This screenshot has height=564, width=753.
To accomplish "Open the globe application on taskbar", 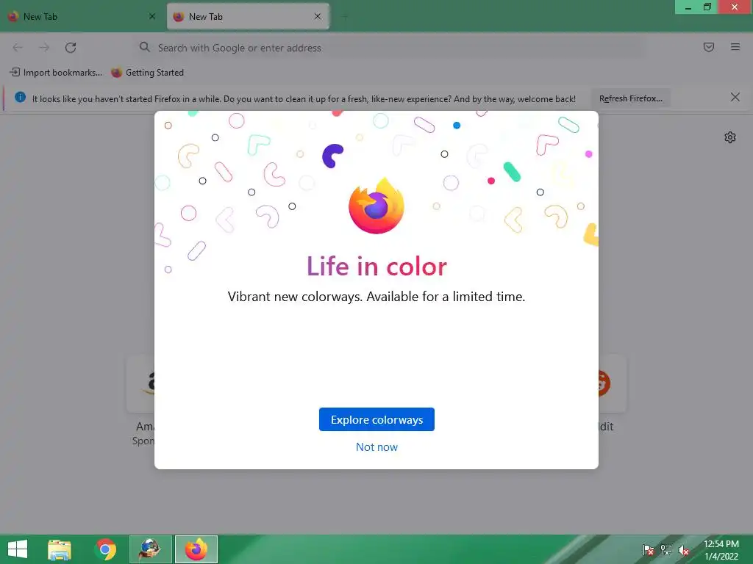I will click(150, 549).
